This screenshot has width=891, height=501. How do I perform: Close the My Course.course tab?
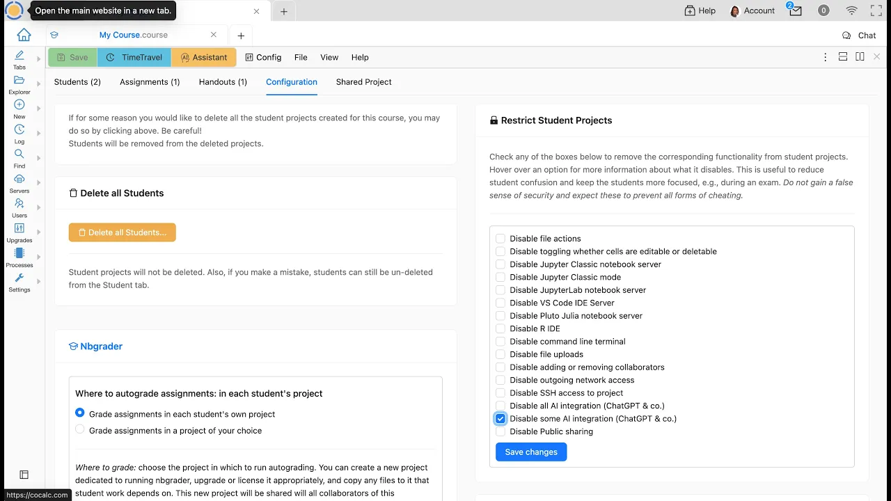(214, 35)
